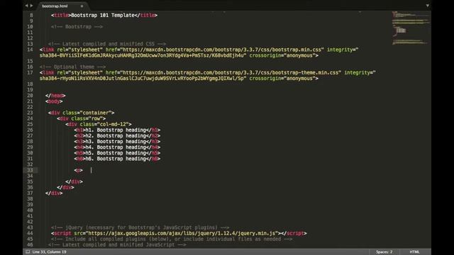The height and width of the screenshot is (255, 454).
Task: Open the HTML syntax selector
Action: 414,252
